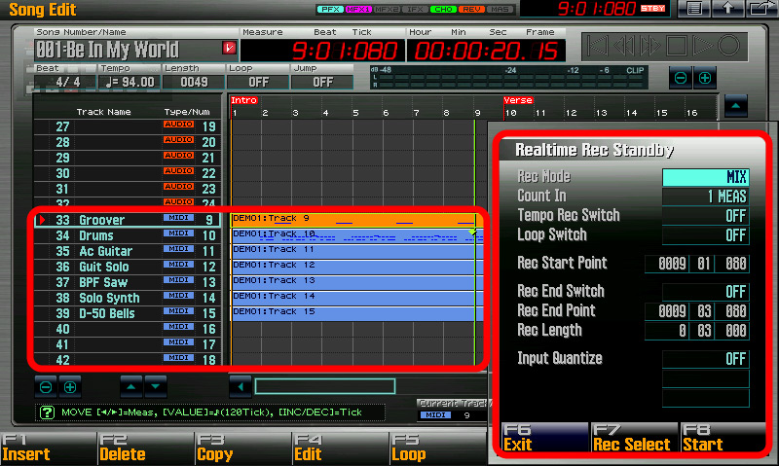Viewport: 779px width, 466px height.
Task: Toggle the REV reverb indicator
Action: click(x=472, y=9)
